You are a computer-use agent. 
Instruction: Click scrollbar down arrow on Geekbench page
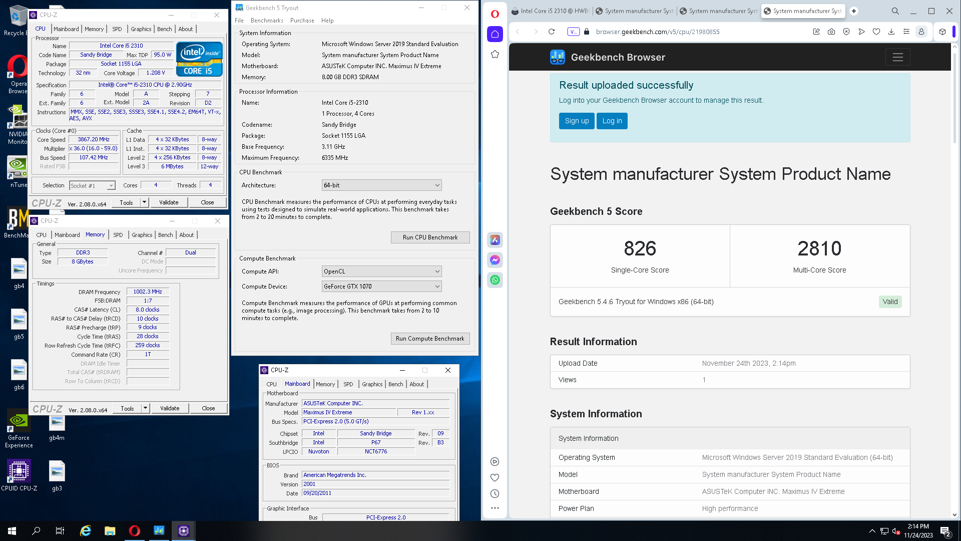[954, 514]
